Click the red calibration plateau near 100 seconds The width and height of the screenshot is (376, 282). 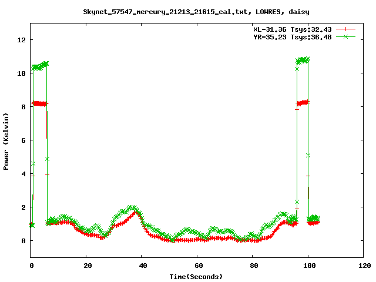tap(303, 103)
